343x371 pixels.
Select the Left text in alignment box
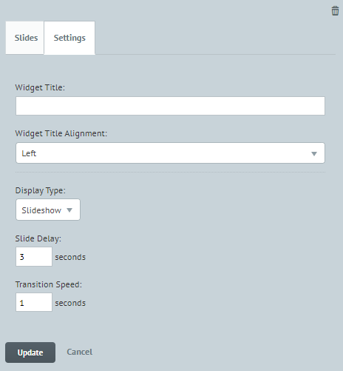(29, 153)
